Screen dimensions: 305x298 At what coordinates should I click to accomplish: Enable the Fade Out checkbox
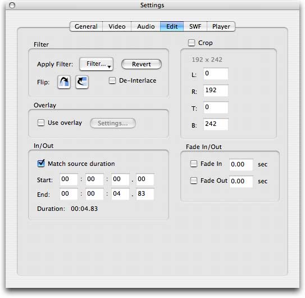[194, 180]
